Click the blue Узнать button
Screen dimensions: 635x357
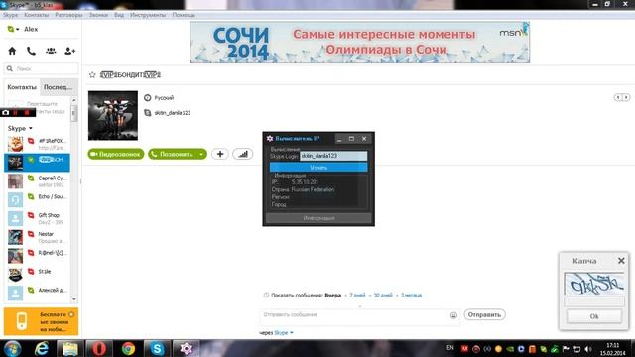click(318, 168)
